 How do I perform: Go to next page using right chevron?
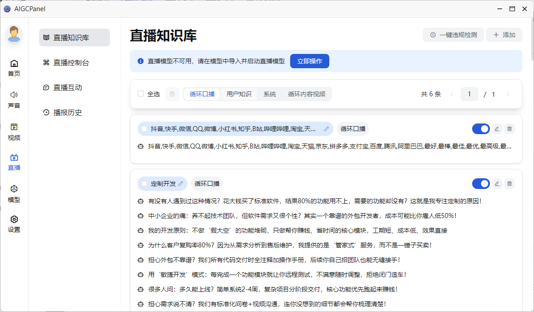[x=507, y=94]
